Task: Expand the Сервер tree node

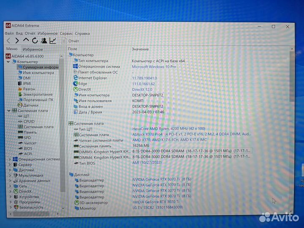Action: pyautogui.click(x=10, y=165)
